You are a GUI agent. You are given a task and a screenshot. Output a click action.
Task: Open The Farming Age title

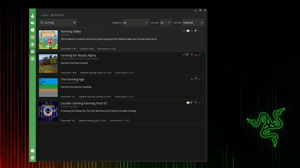[x=72, y=79]
